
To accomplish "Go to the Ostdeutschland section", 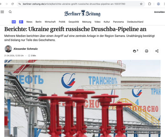I will click(135, 22).
